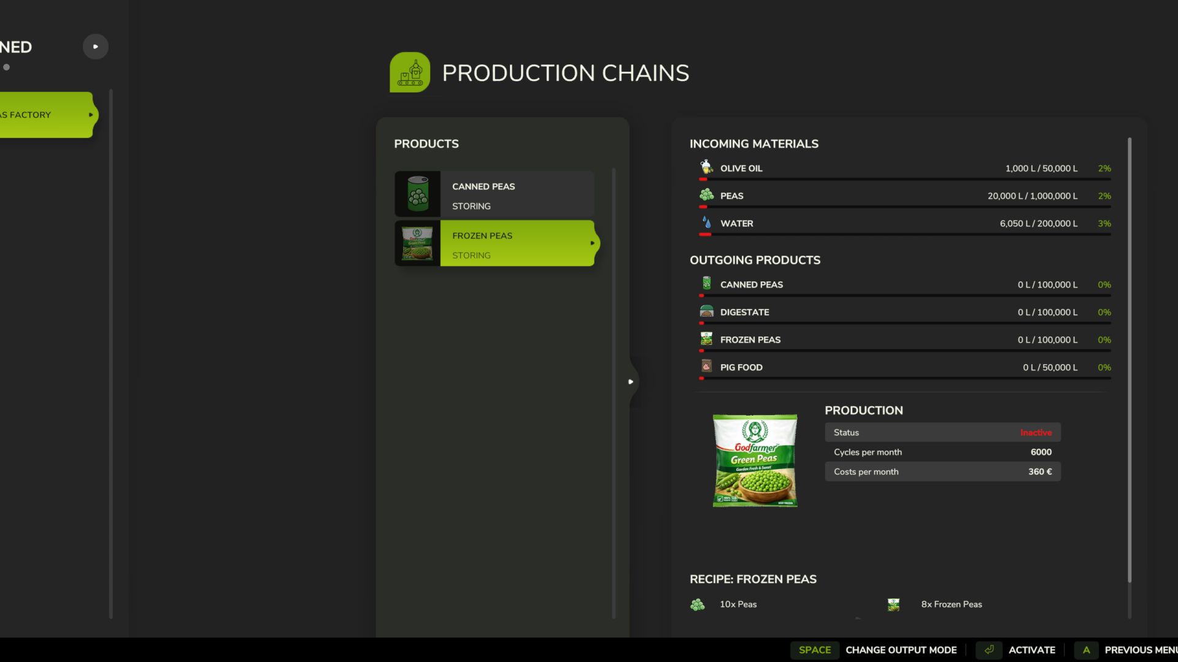This screenshot has width=1178, height=662.
Task: Click the Activate button
Action: click(1016, 650)
